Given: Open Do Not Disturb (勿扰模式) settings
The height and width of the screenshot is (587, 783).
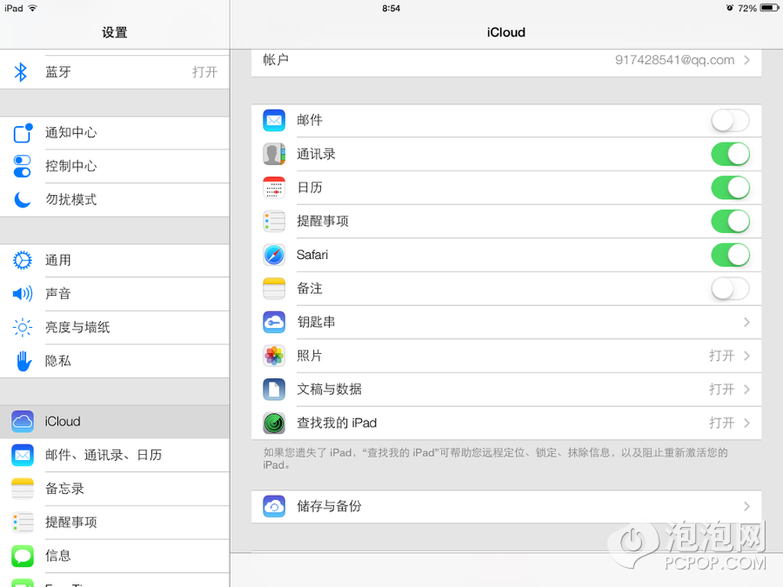Looking at the screenshot, I should click(x=115, y=200).
